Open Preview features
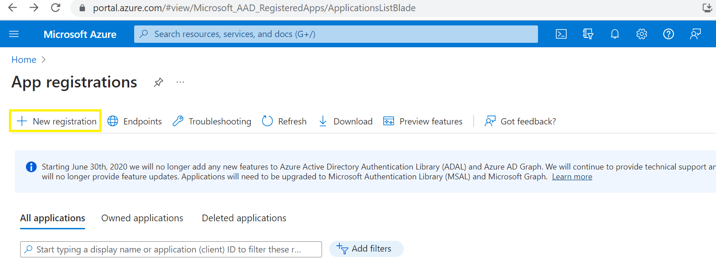Screen dimensions: 716x273 (423, 121)
